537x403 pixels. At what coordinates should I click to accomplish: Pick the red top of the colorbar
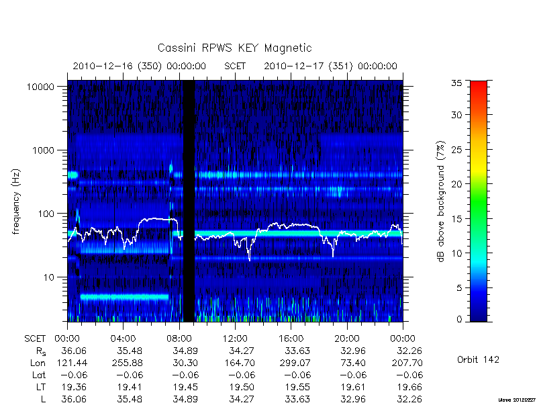[x=479, y=85]
